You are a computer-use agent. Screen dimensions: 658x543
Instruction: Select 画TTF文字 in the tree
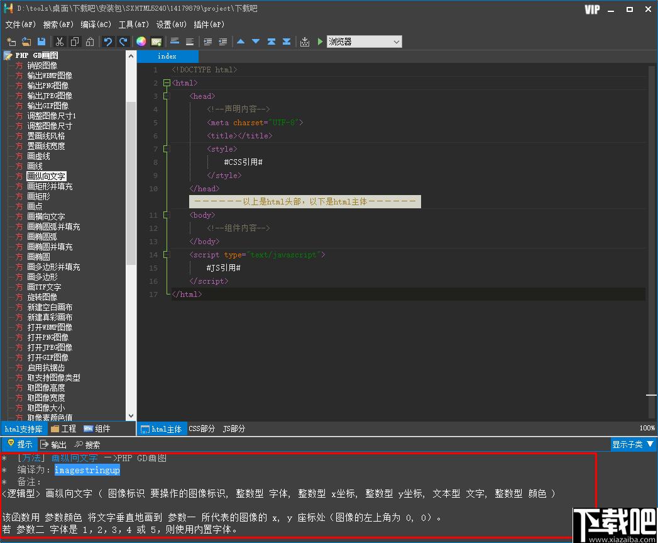[44, 287]
